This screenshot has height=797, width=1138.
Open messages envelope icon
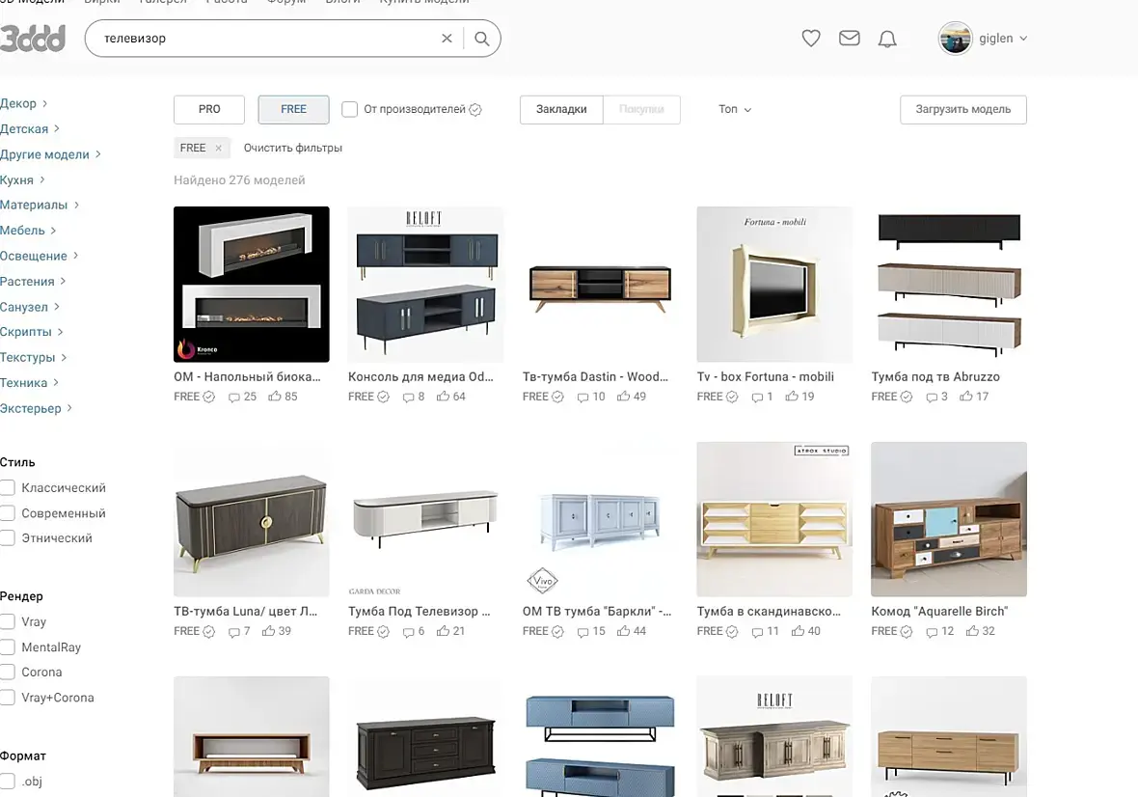click(849, 38)
